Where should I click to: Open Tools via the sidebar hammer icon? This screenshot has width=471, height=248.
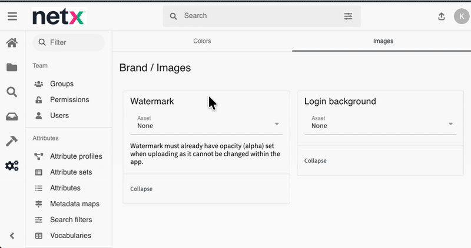point(12,141)
